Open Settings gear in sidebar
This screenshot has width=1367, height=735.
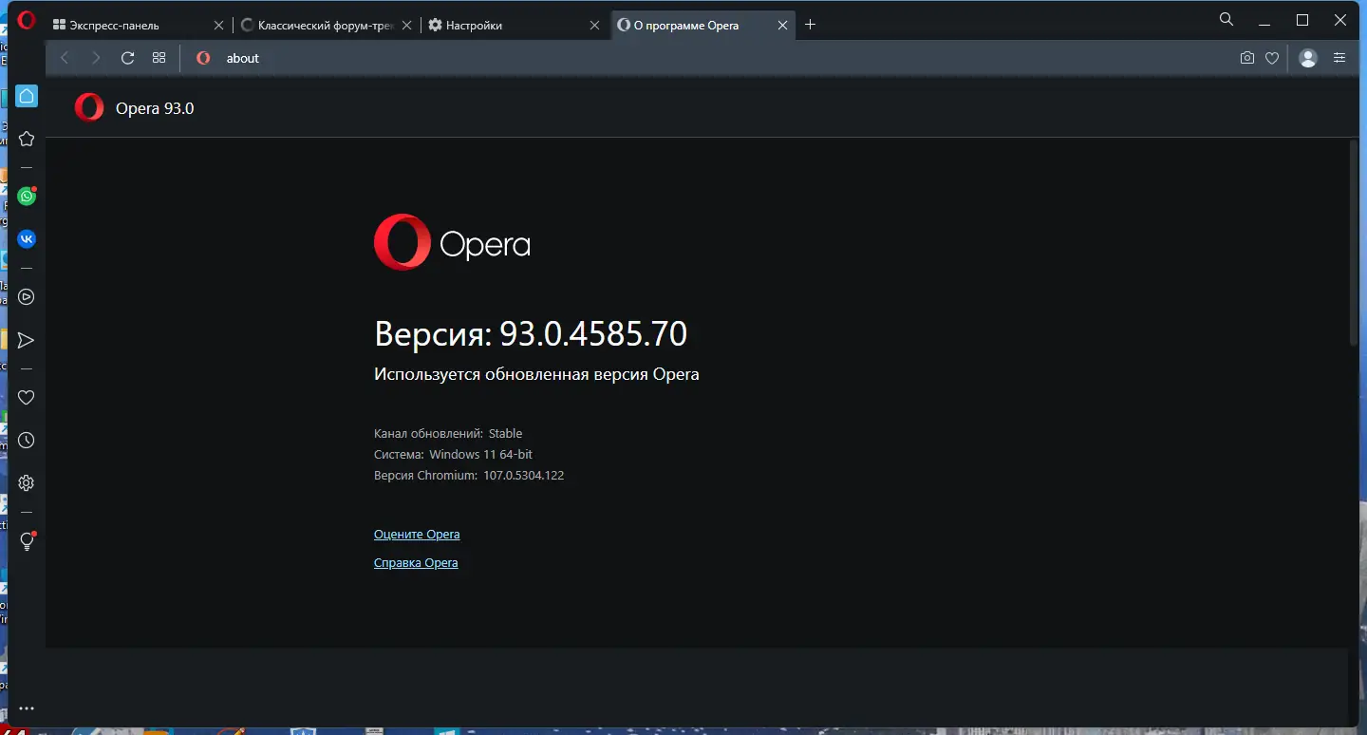(x=27, y=483)
